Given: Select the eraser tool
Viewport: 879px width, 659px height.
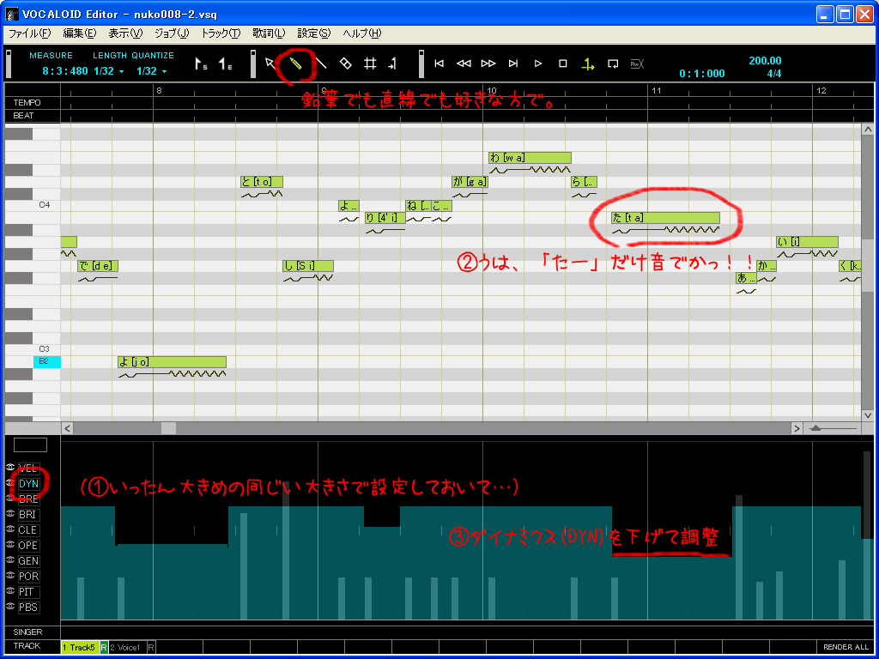Looking at the screenshot, I should click(x=345, y=63).
